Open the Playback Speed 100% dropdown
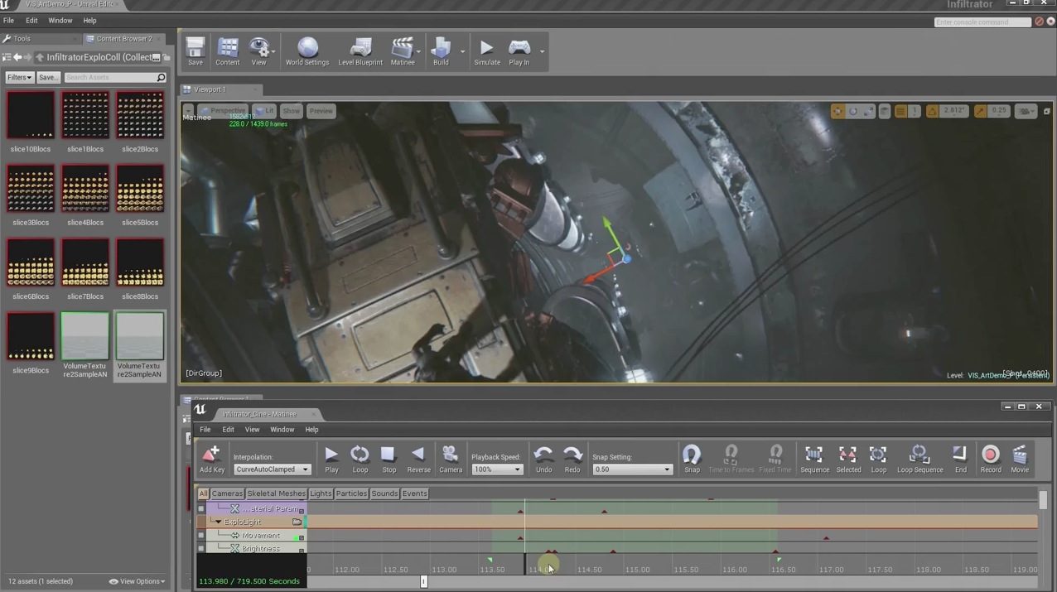 [x=497, y=469]
